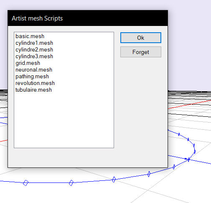Image resolution: width=211 pixels, height=203 pixels.
Task: Click empty space inside the script list box
Action: point(64,120)
